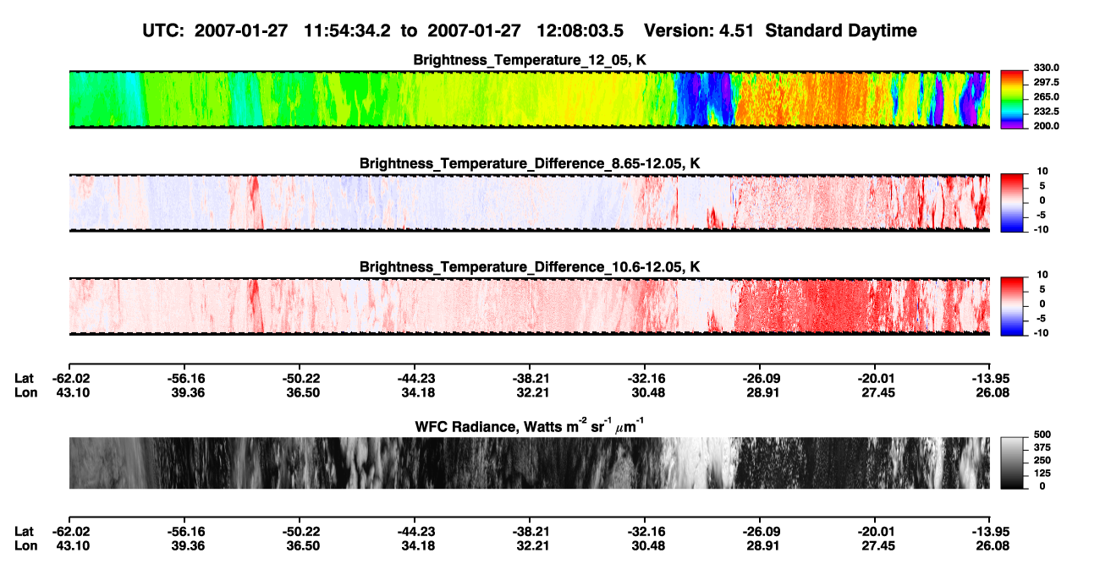Click the end time '12:08:03.5' in the header
The image size is (1100, 564).
tap(580, 30)
